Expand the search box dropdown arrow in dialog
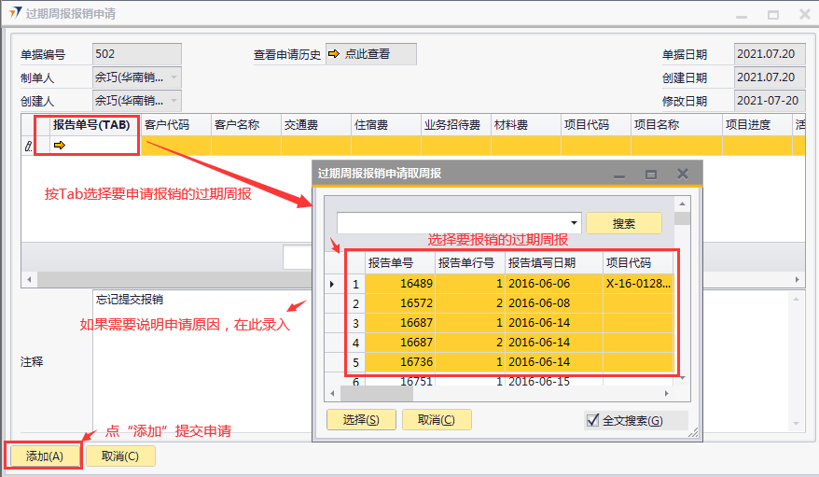The image size is (819, 477). click(575, 223)
